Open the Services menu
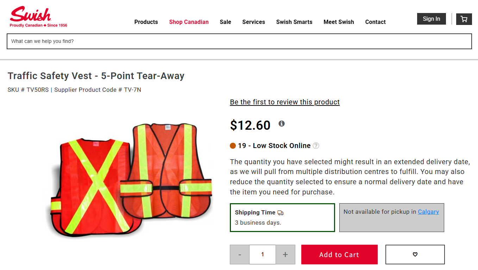Viewport: 478px width, 270px height. pos(253,22)
